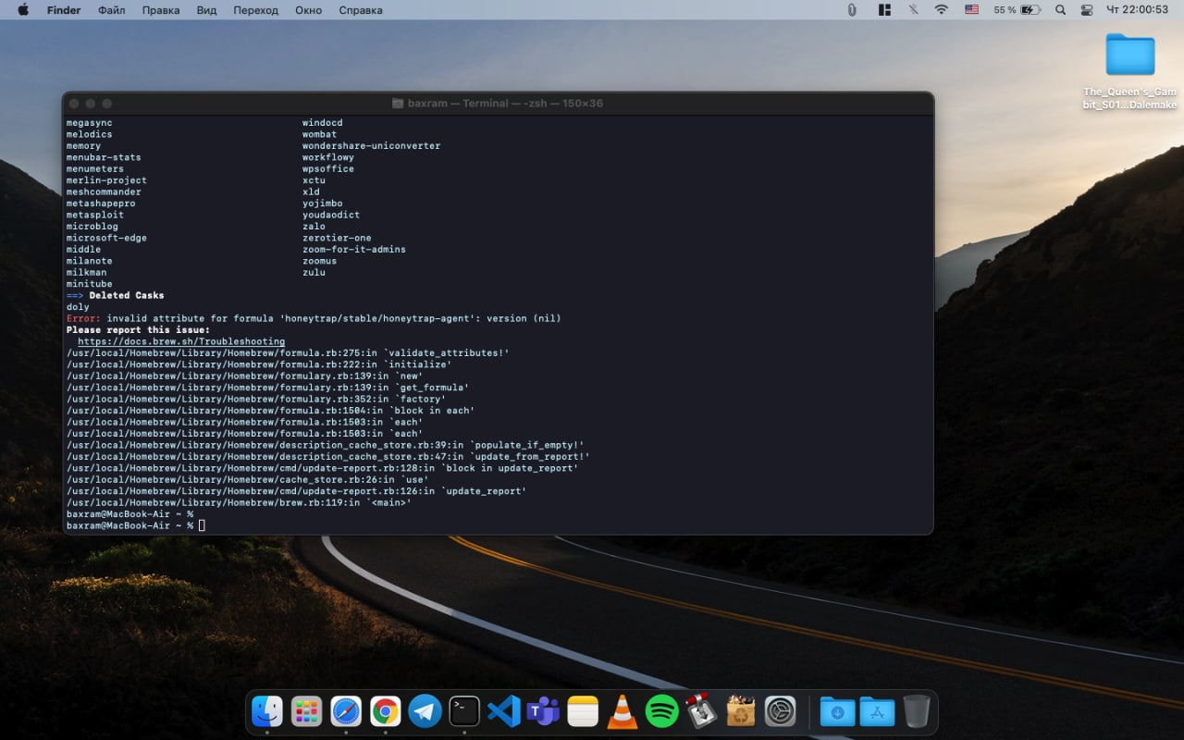Show battery status at 55 %
The width and height of the screenshot is (1184, 740).
pyautogui.click(x=1017, y=10)
